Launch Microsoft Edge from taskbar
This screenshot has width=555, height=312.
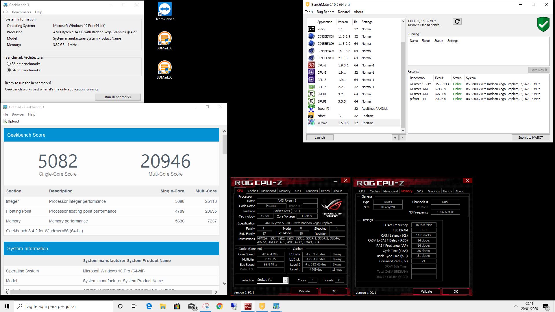tap(149, 306)
